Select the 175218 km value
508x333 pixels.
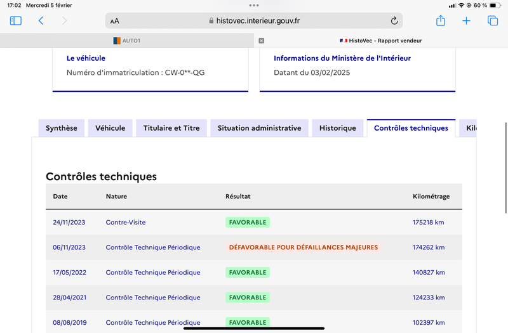pyautogui.click(x=428, y=223)
